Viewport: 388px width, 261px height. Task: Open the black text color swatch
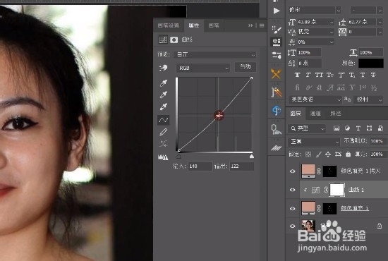(371, 63)
